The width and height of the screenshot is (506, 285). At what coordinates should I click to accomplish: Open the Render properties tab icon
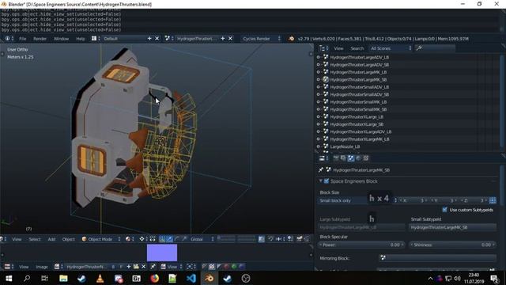click(336, 158)
